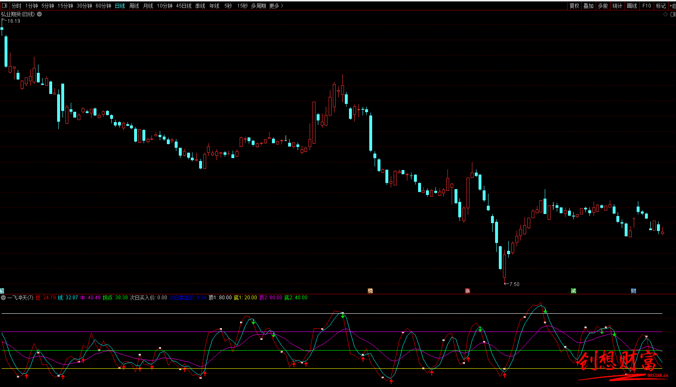Image resolution: width=676 pixels, height=387 pixels.
Task: Click the 财 event marker icon
Action: pos(633,291)
